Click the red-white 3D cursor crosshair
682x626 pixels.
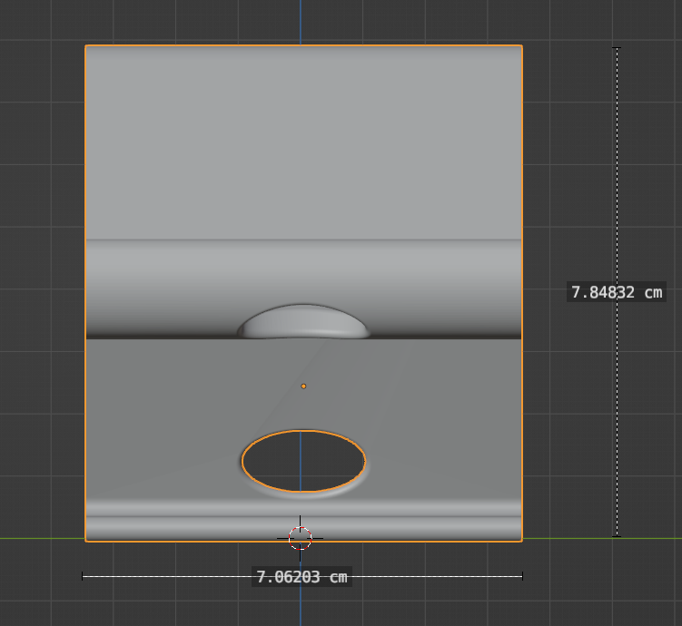[x=300, y=538]
